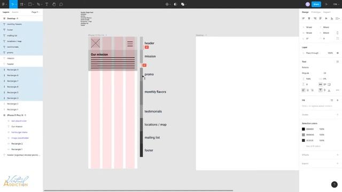This screenshot has height=192, width=342.
Task: Open the Help button at bottom right
Action: pyautogui.click(x=335, y=185)
